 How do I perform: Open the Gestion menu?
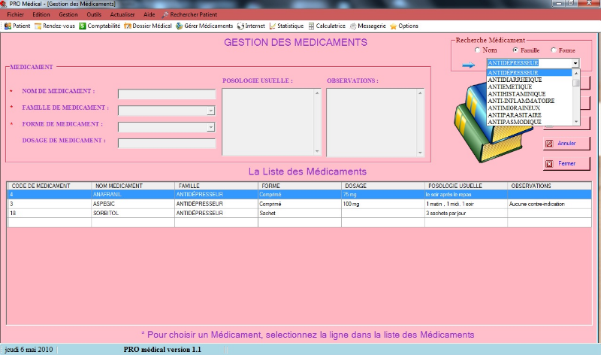tap(68, 14)
